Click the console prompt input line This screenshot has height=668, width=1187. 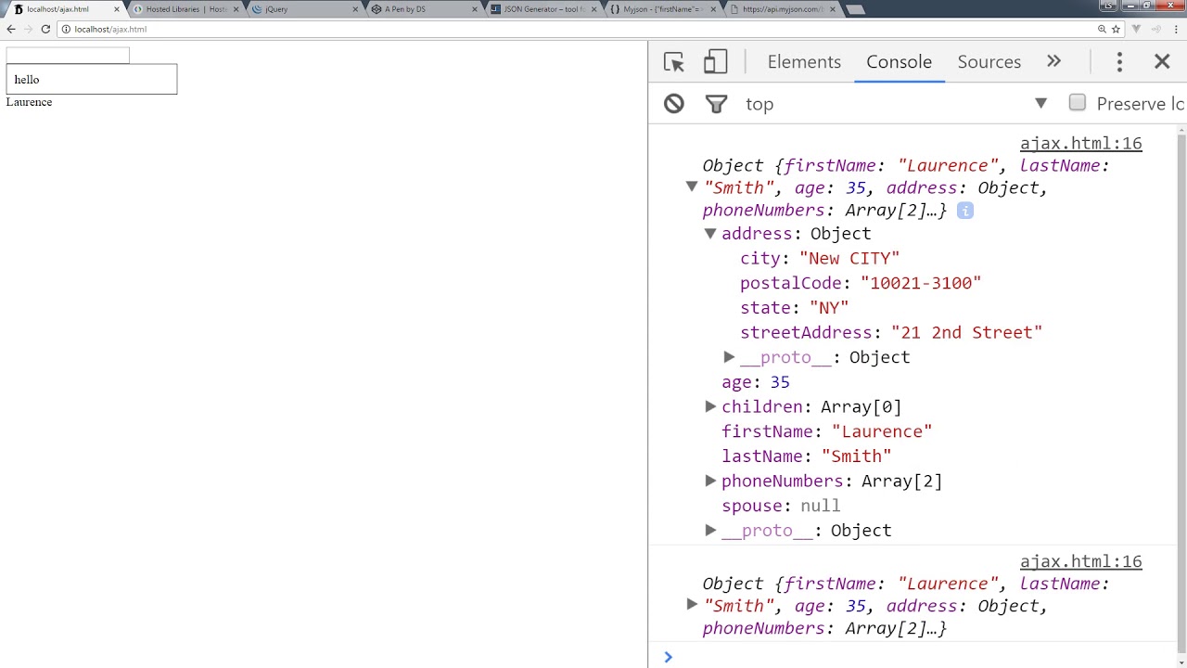(x=918, y=657)
